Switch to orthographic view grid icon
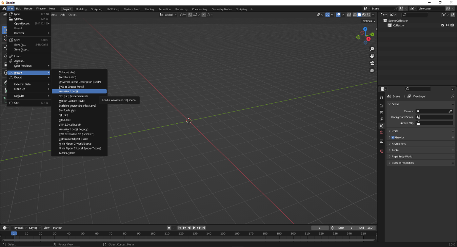 point(372,70)
